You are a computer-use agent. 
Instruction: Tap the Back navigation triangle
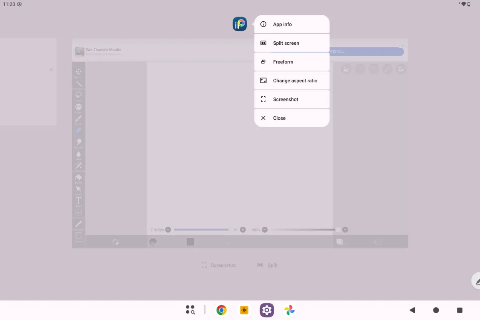(412, 310)
